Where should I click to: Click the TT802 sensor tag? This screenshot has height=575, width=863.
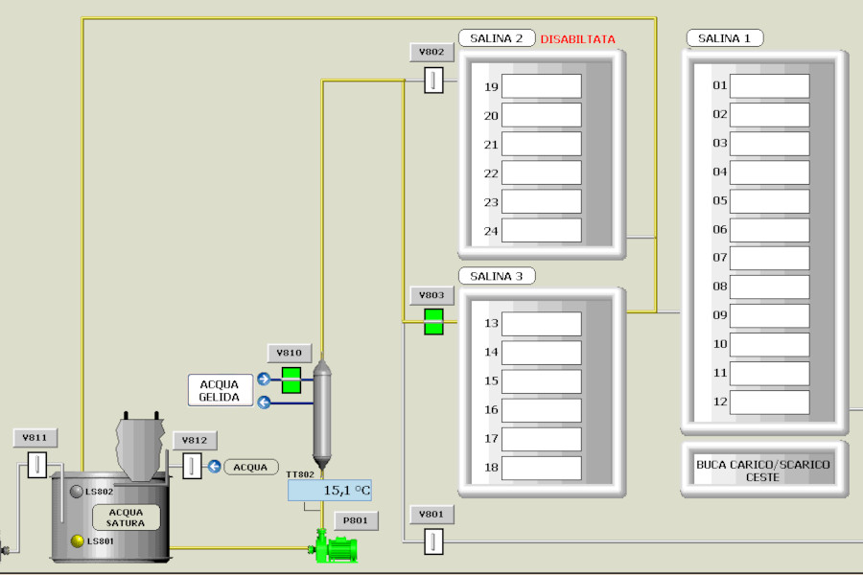tap(300, 474)
